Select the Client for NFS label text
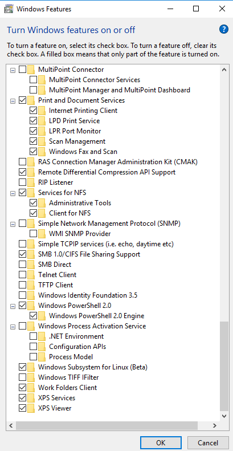 coord(70,213)
